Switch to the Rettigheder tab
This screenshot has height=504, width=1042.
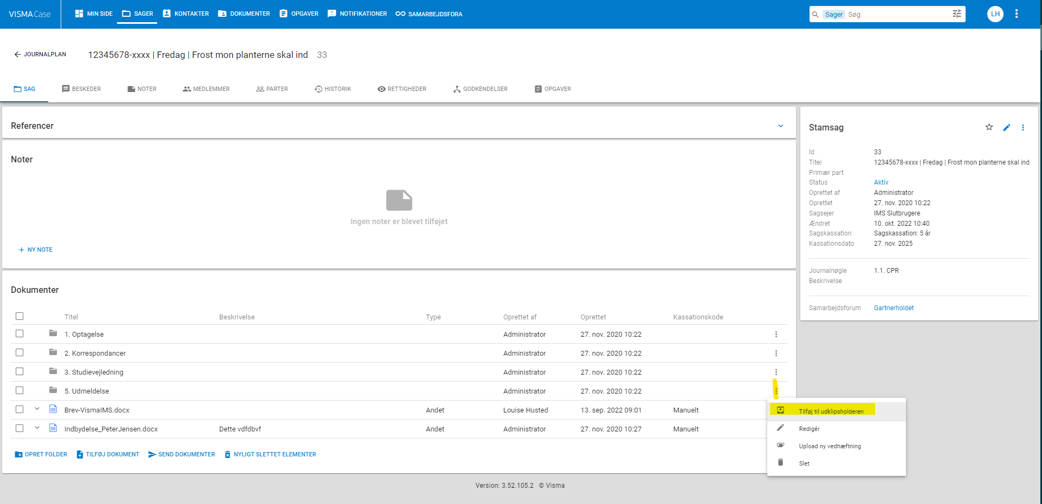402,89
